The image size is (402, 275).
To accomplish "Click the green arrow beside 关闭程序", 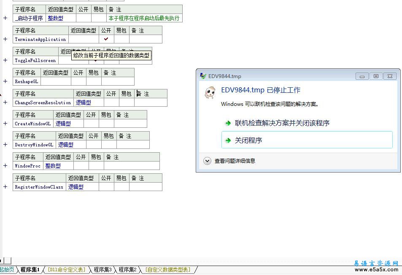I will point(228,140).
